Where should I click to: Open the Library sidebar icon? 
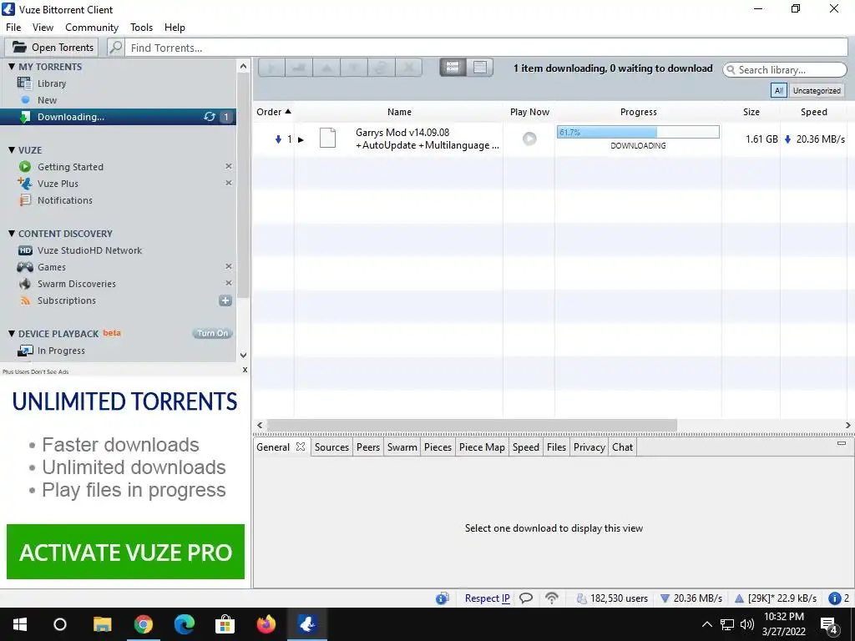pos(24,83)
